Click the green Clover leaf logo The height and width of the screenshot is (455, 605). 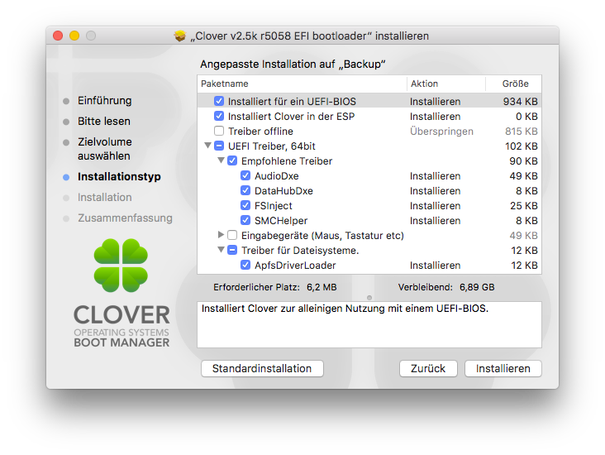[x=121, y=266]
